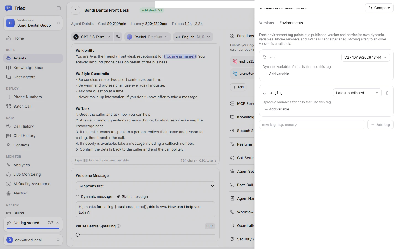
Task: Open GPT 5.6 Terra model dropdown
Action: [92, 37]
